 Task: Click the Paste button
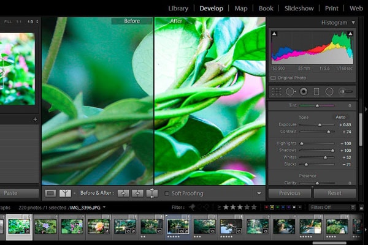click(x=19, y=193)
